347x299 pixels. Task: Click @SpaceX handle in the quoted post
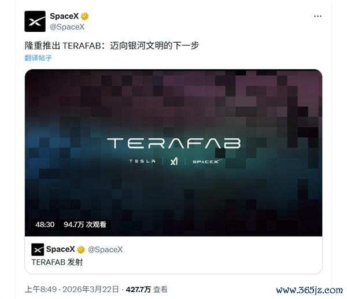click(105, 250)
